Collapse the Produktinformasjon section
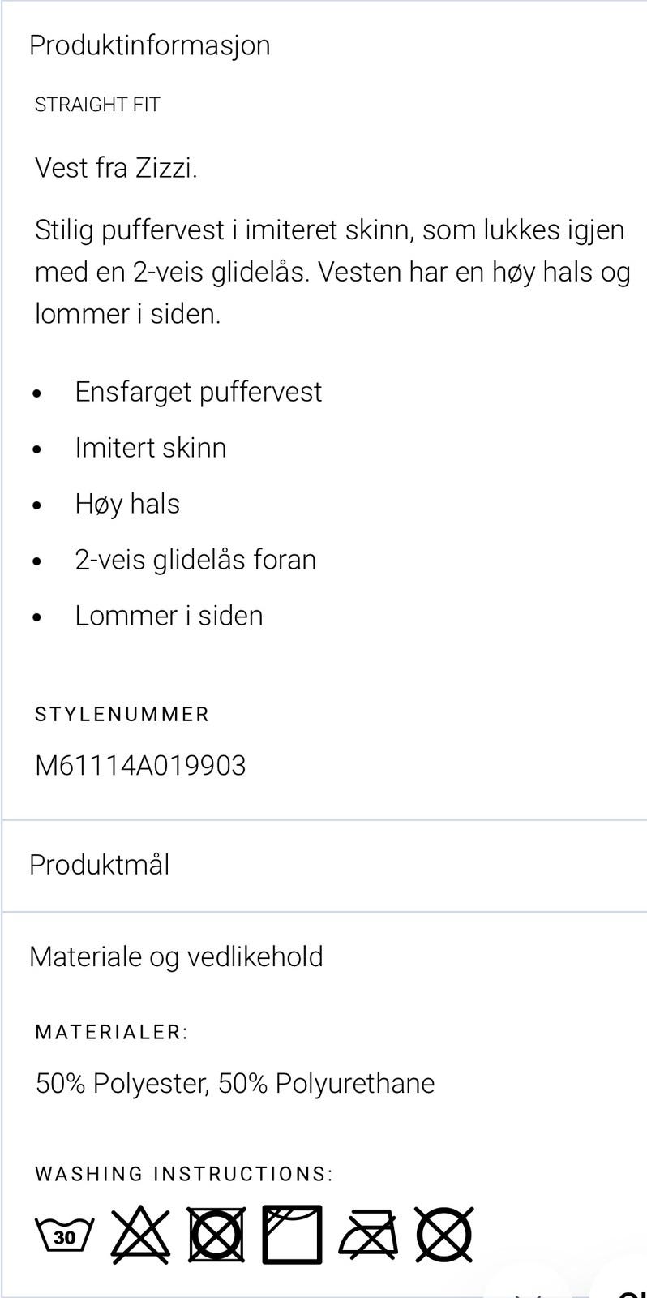Image resolution: width=647 pixels, height=1298 pixels. pyautogui.click(x=149, y=45)
